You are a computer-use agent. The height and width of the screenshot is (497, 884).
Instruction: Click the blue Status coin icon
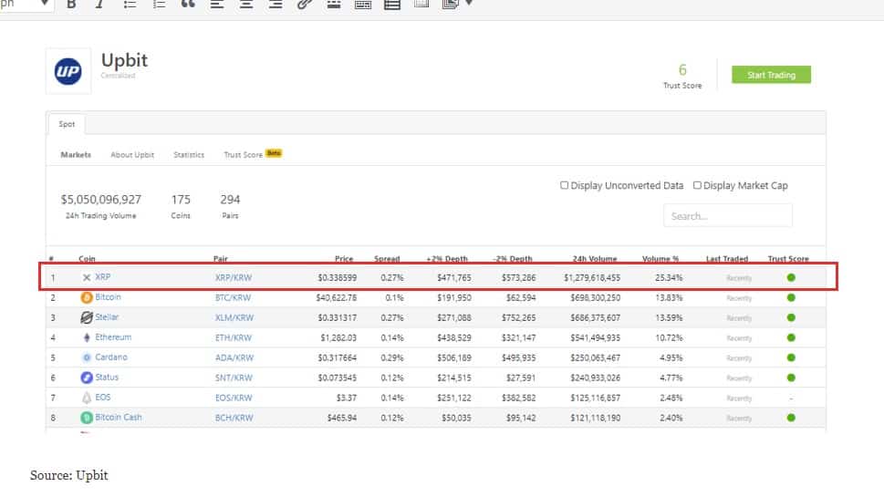click(x=87, y=378)
